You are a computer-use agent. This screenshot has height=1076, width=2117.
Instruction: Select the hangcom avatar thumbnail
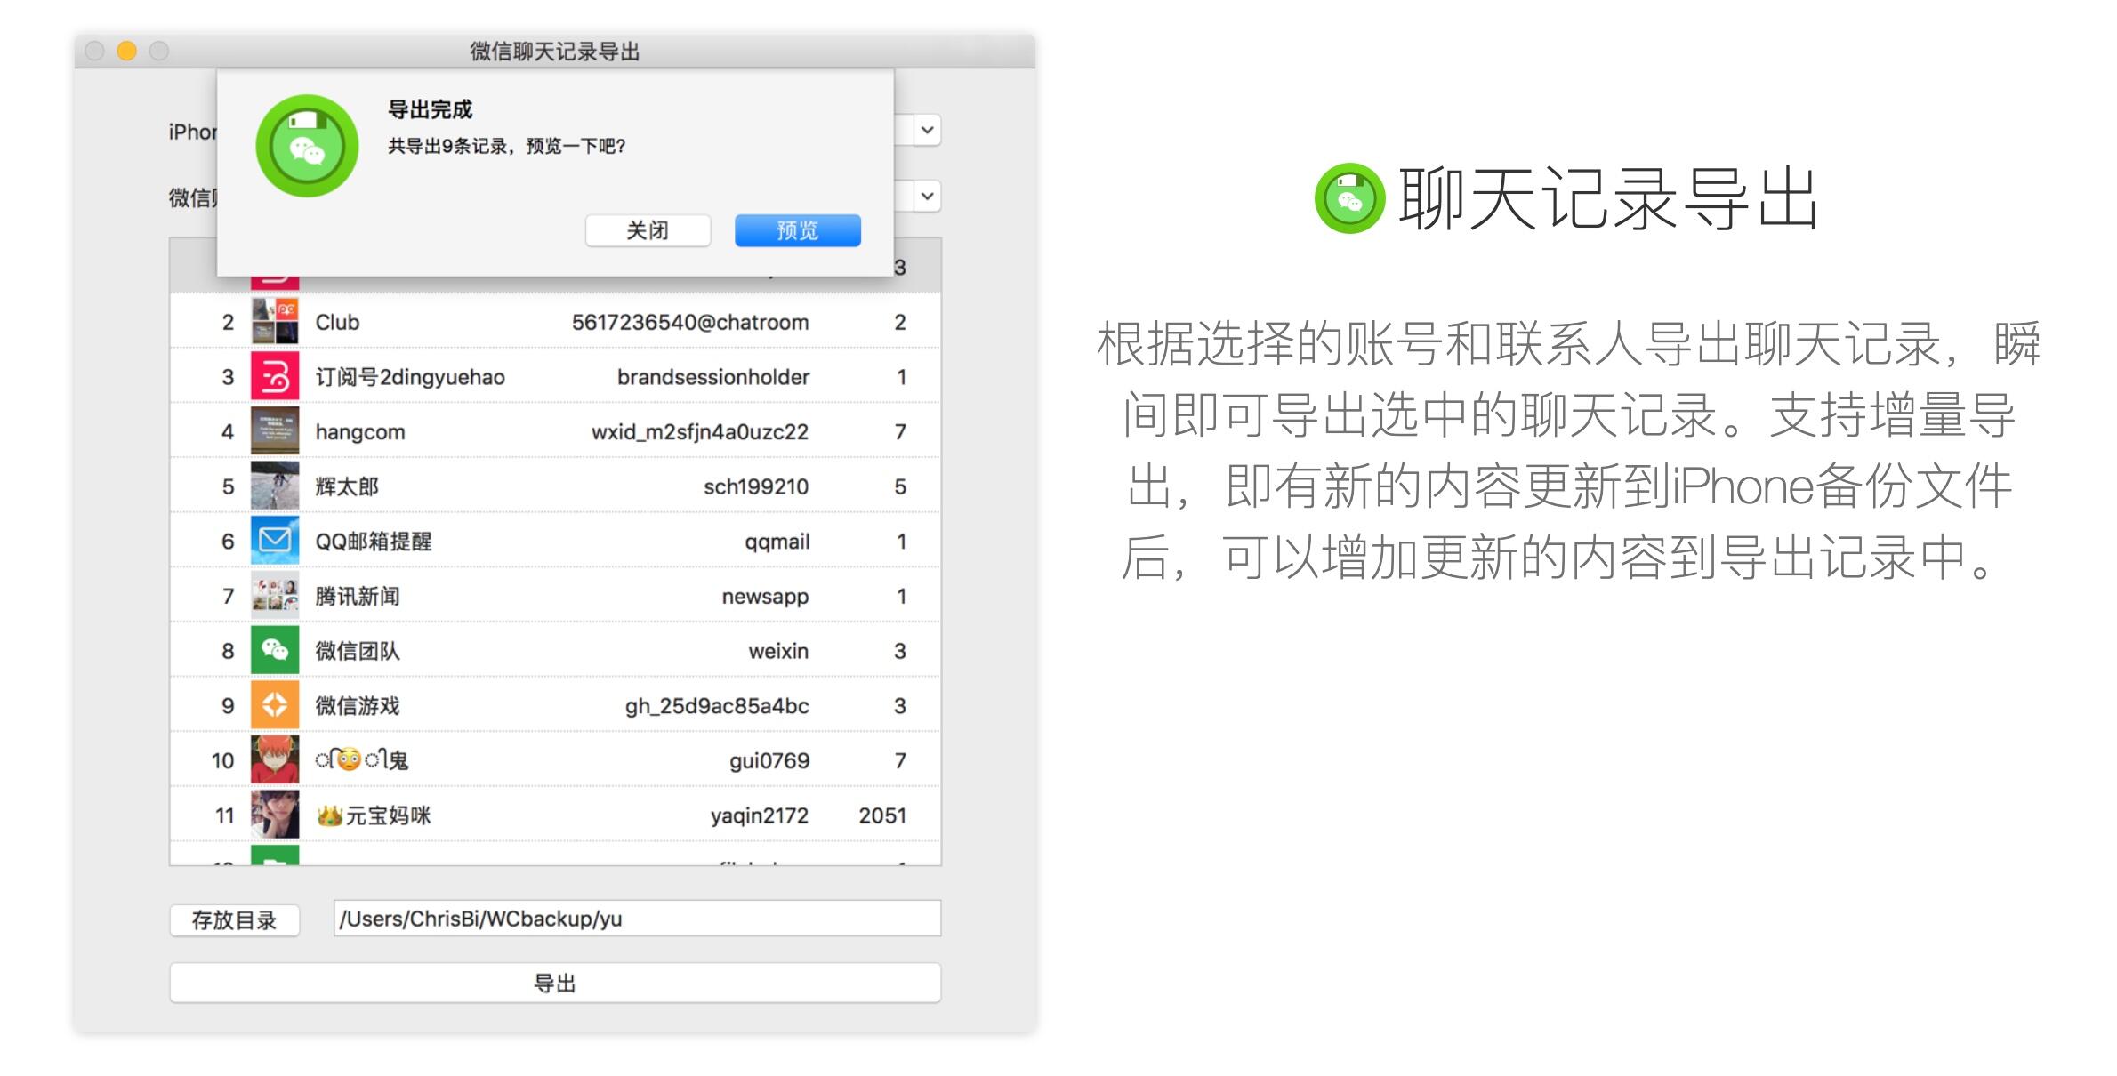pos(275,431)
